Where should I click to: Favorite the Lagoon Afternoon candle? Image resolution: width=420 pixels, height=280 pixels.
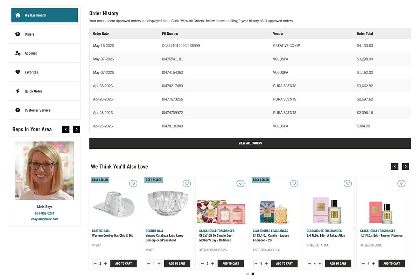(x=294, y=183)
